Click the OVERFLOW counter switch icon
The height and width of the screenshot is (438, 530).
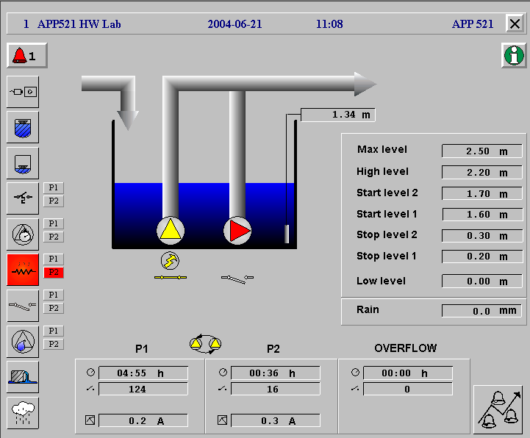[x=355, y=389]
